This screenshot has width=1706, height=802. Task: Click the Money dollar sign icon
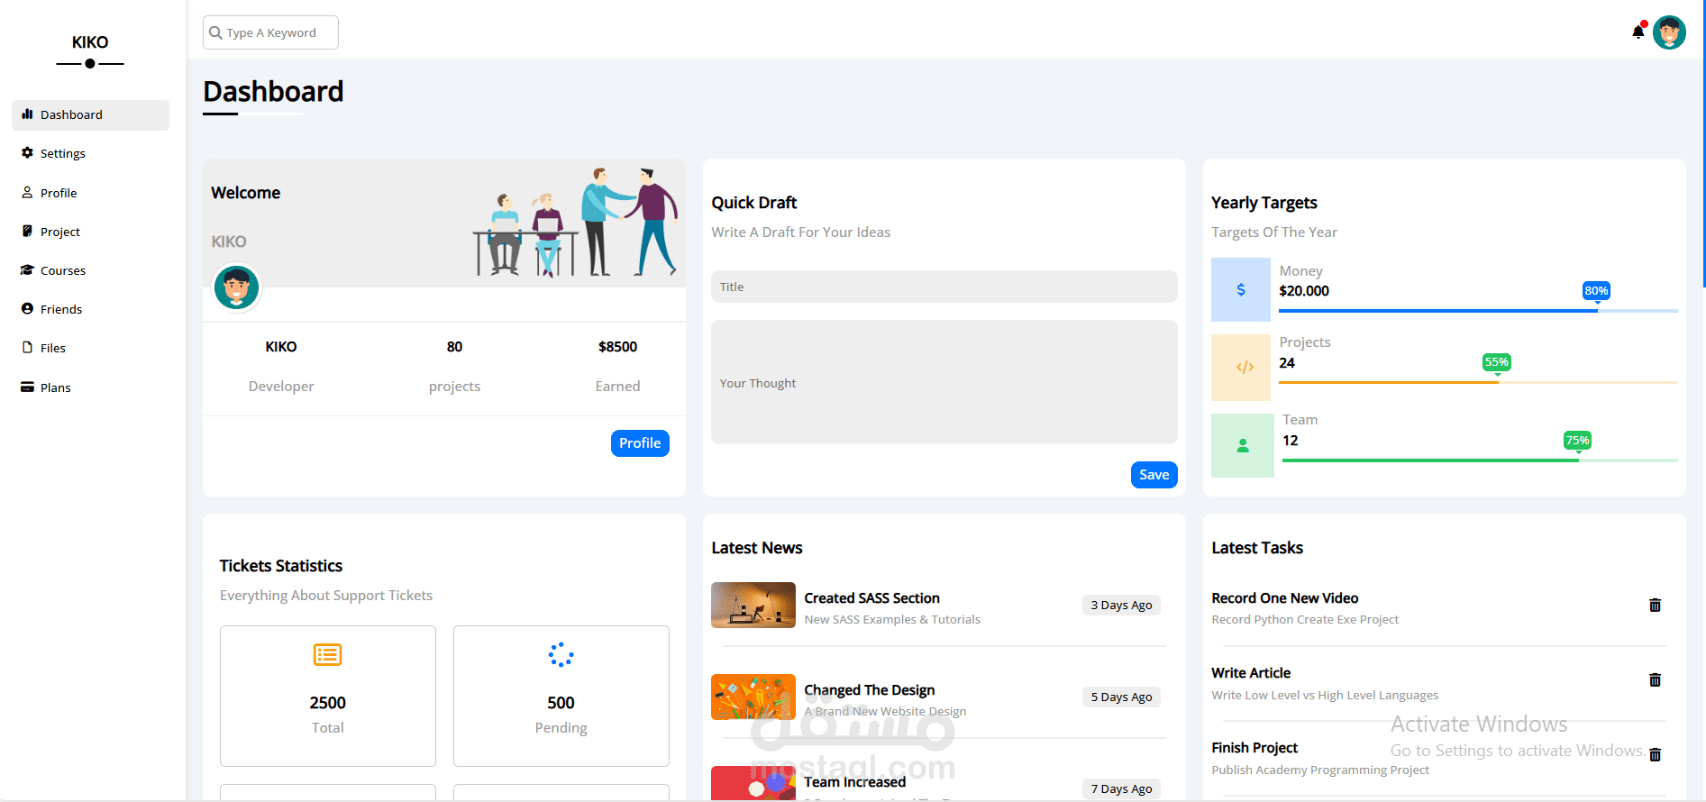pyautogui.click(x=1241, y=289)
